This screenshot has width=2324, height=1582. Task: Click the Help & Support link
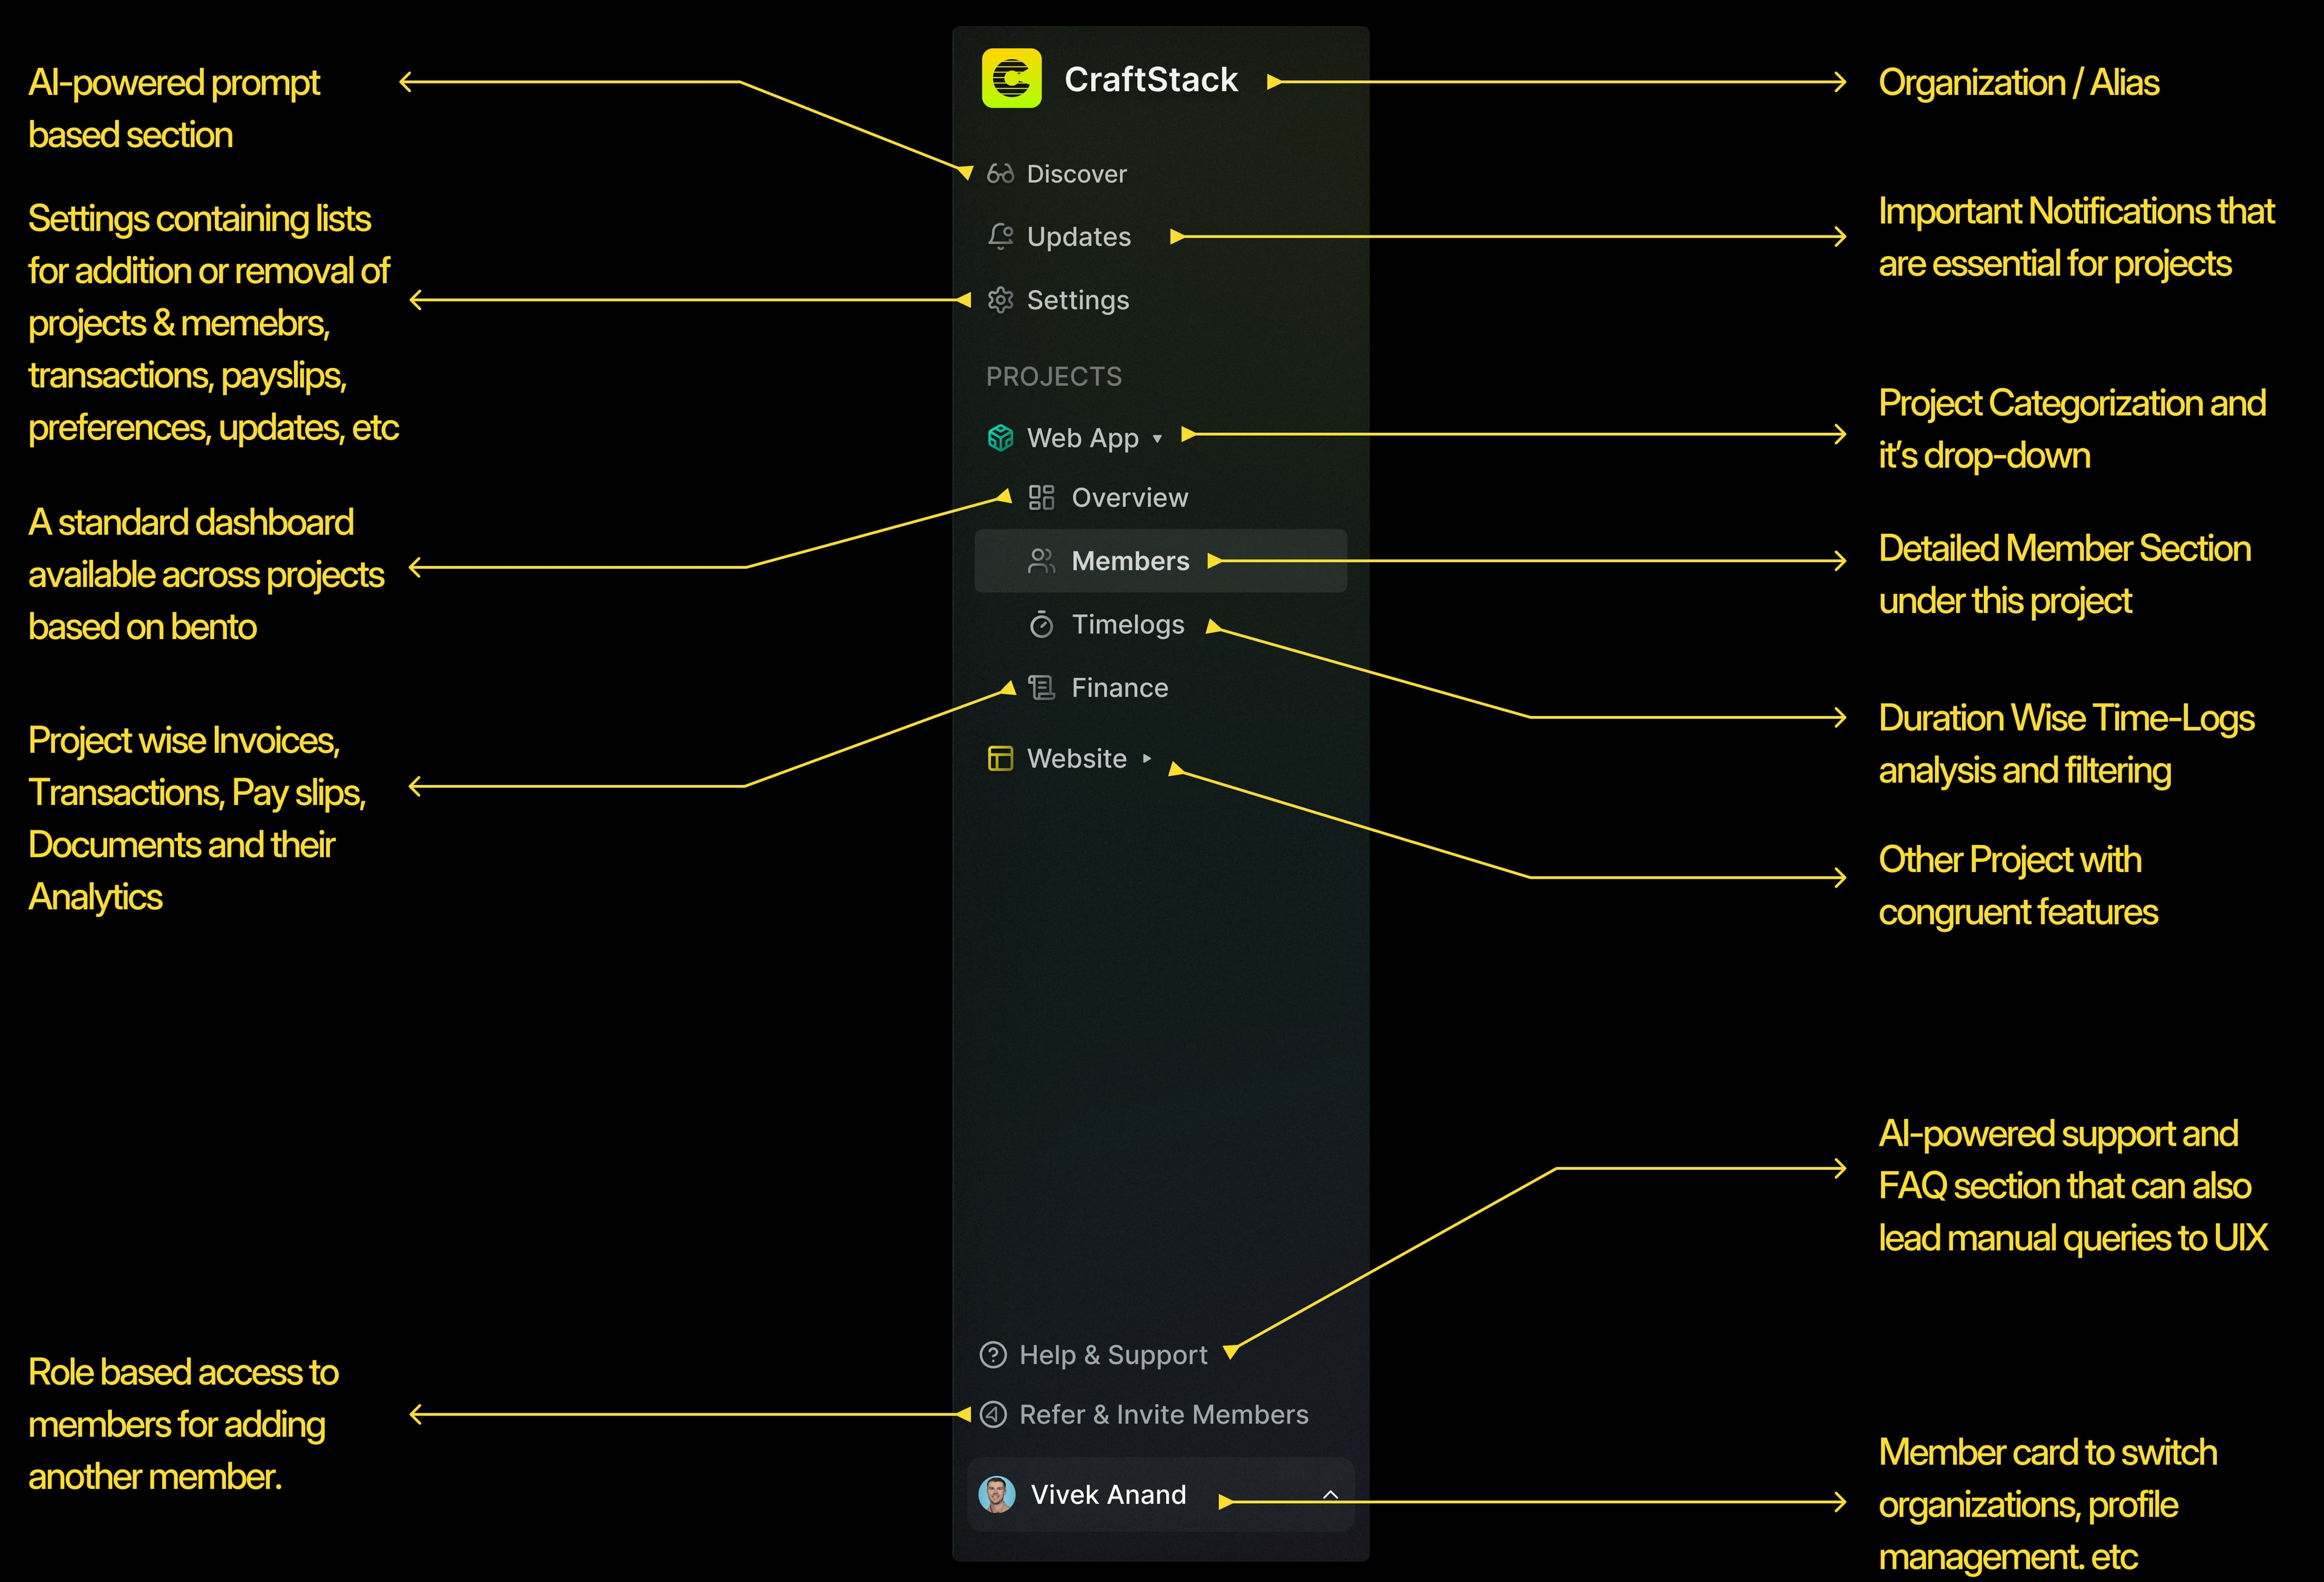1113,1355
